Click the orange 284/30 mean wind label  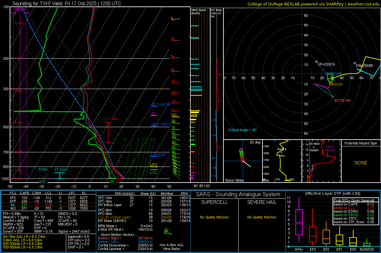click(337, 84)
